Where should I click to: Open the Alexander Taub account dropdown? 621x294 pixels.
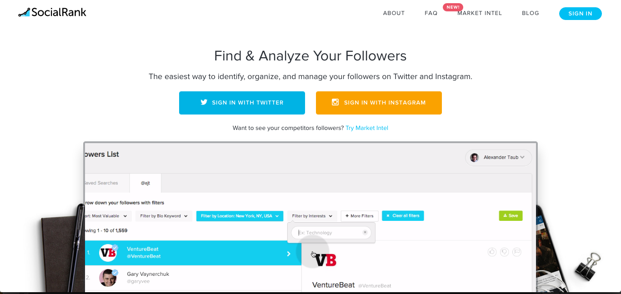coord(498,157)
